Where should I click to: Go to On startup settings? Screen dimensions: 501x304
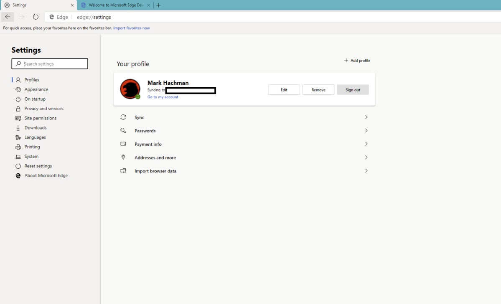click(35, 99)
